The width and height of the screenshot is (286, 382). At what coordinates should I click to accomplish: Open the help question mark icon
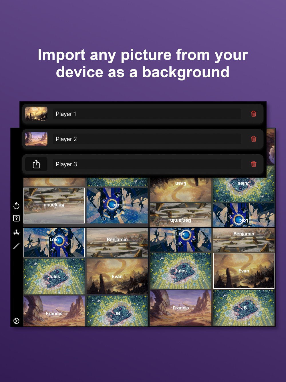tap(16, 218)
